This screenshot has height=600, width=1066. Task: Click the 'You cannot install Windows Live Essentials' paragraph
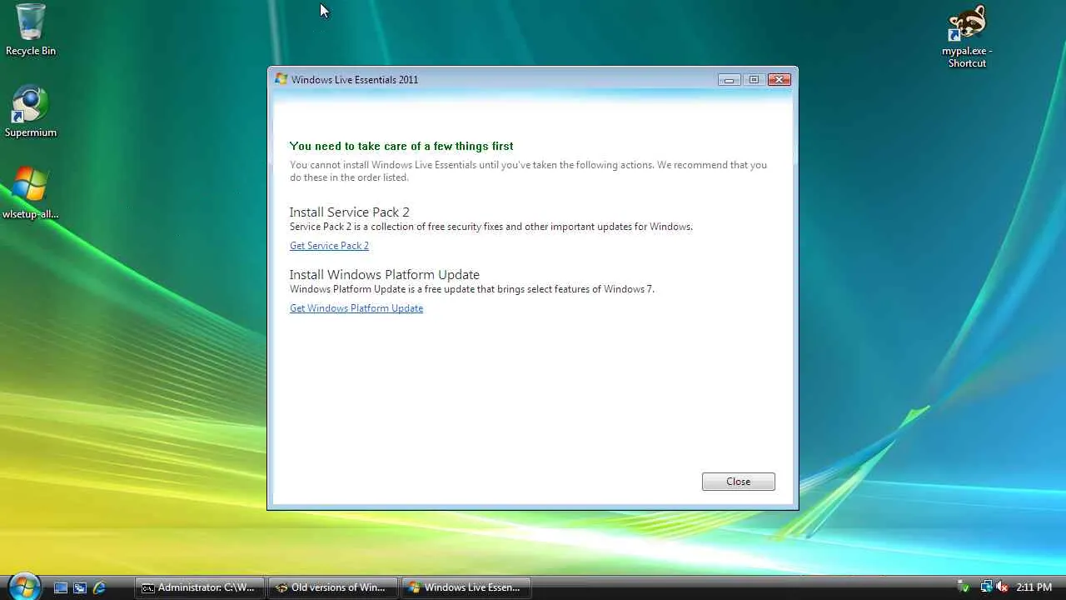pyautogui.click(x=528, y=171)
